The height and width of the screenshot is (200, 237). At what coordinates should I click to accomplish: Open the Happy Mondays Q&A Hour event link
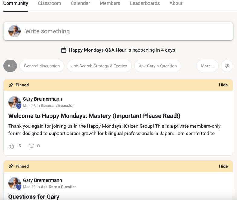tap(97, 50)
